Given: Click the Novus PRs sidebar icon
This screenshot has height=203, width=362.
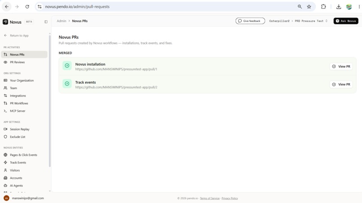Looking at the screenshot, I should pyautogui.click(x=5, y=54).
